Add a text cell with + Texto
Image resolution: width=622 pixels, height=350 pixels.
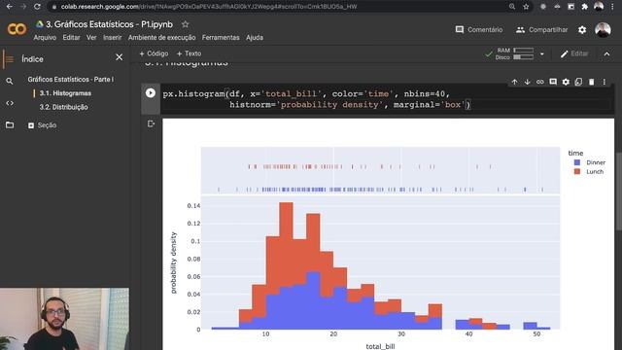[x=189, y=53]
